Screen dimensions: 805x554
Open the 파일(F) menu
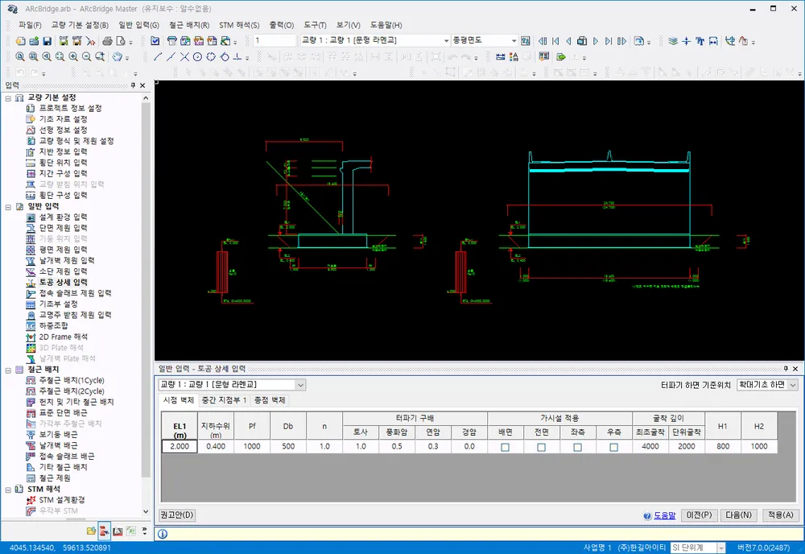tap(29, 25)
